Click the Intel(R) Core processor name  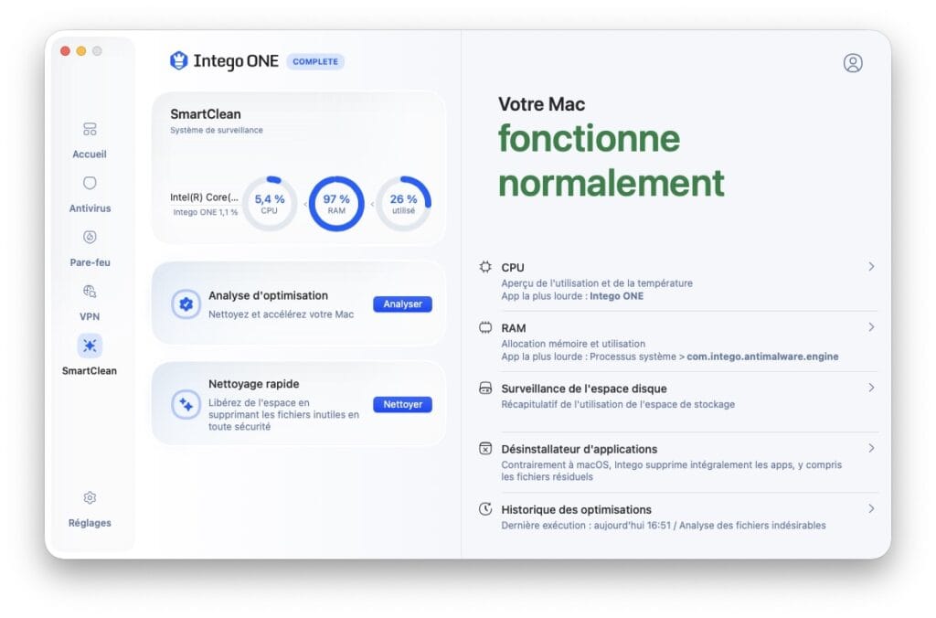pos(204,197)
